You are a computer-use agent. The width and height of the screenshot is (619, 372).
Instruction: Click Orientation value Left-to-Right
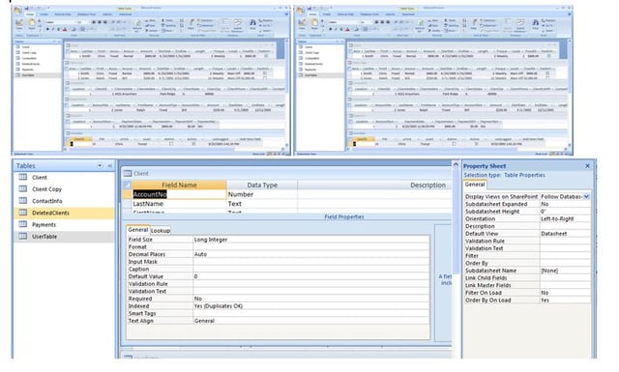point(565,218)
